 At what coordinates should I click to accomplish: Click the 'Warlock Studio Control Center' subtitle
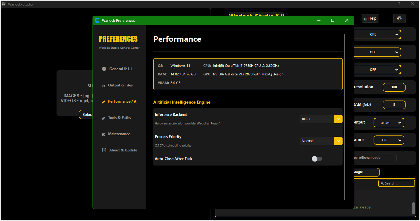(119, 48)
